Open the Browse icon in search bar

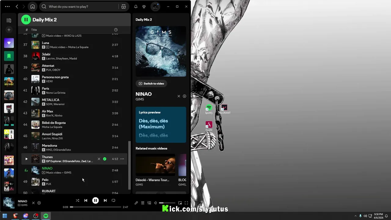point(123,6)
